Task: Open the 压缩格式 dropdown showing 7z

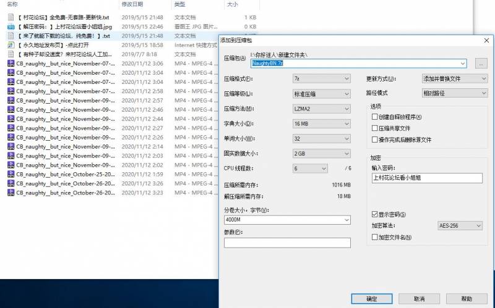Action: coord(321,79)
